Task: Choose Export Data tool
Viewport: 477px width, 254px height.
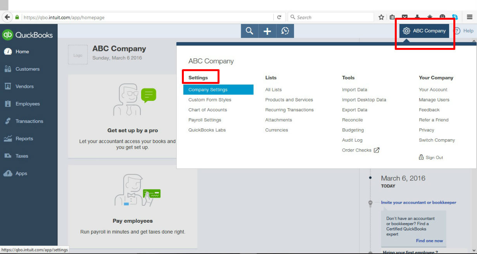Action: pyautogui.click(x=354, y=110)
